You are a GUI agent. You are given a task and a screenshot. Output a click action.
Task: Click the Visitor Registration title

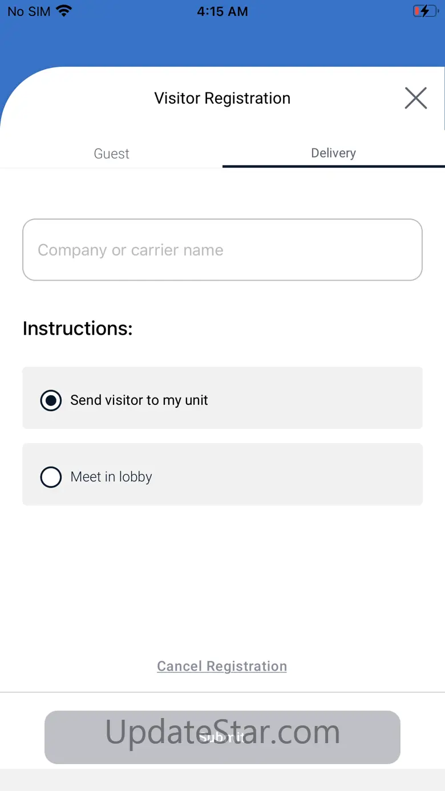click(x=222, y=98)
